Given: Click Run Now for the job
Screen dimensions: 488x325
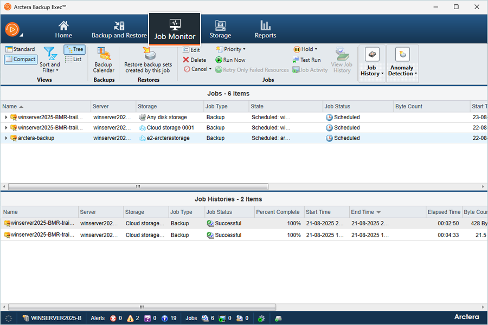Looking at the screenshot, I should pos(230,60).
